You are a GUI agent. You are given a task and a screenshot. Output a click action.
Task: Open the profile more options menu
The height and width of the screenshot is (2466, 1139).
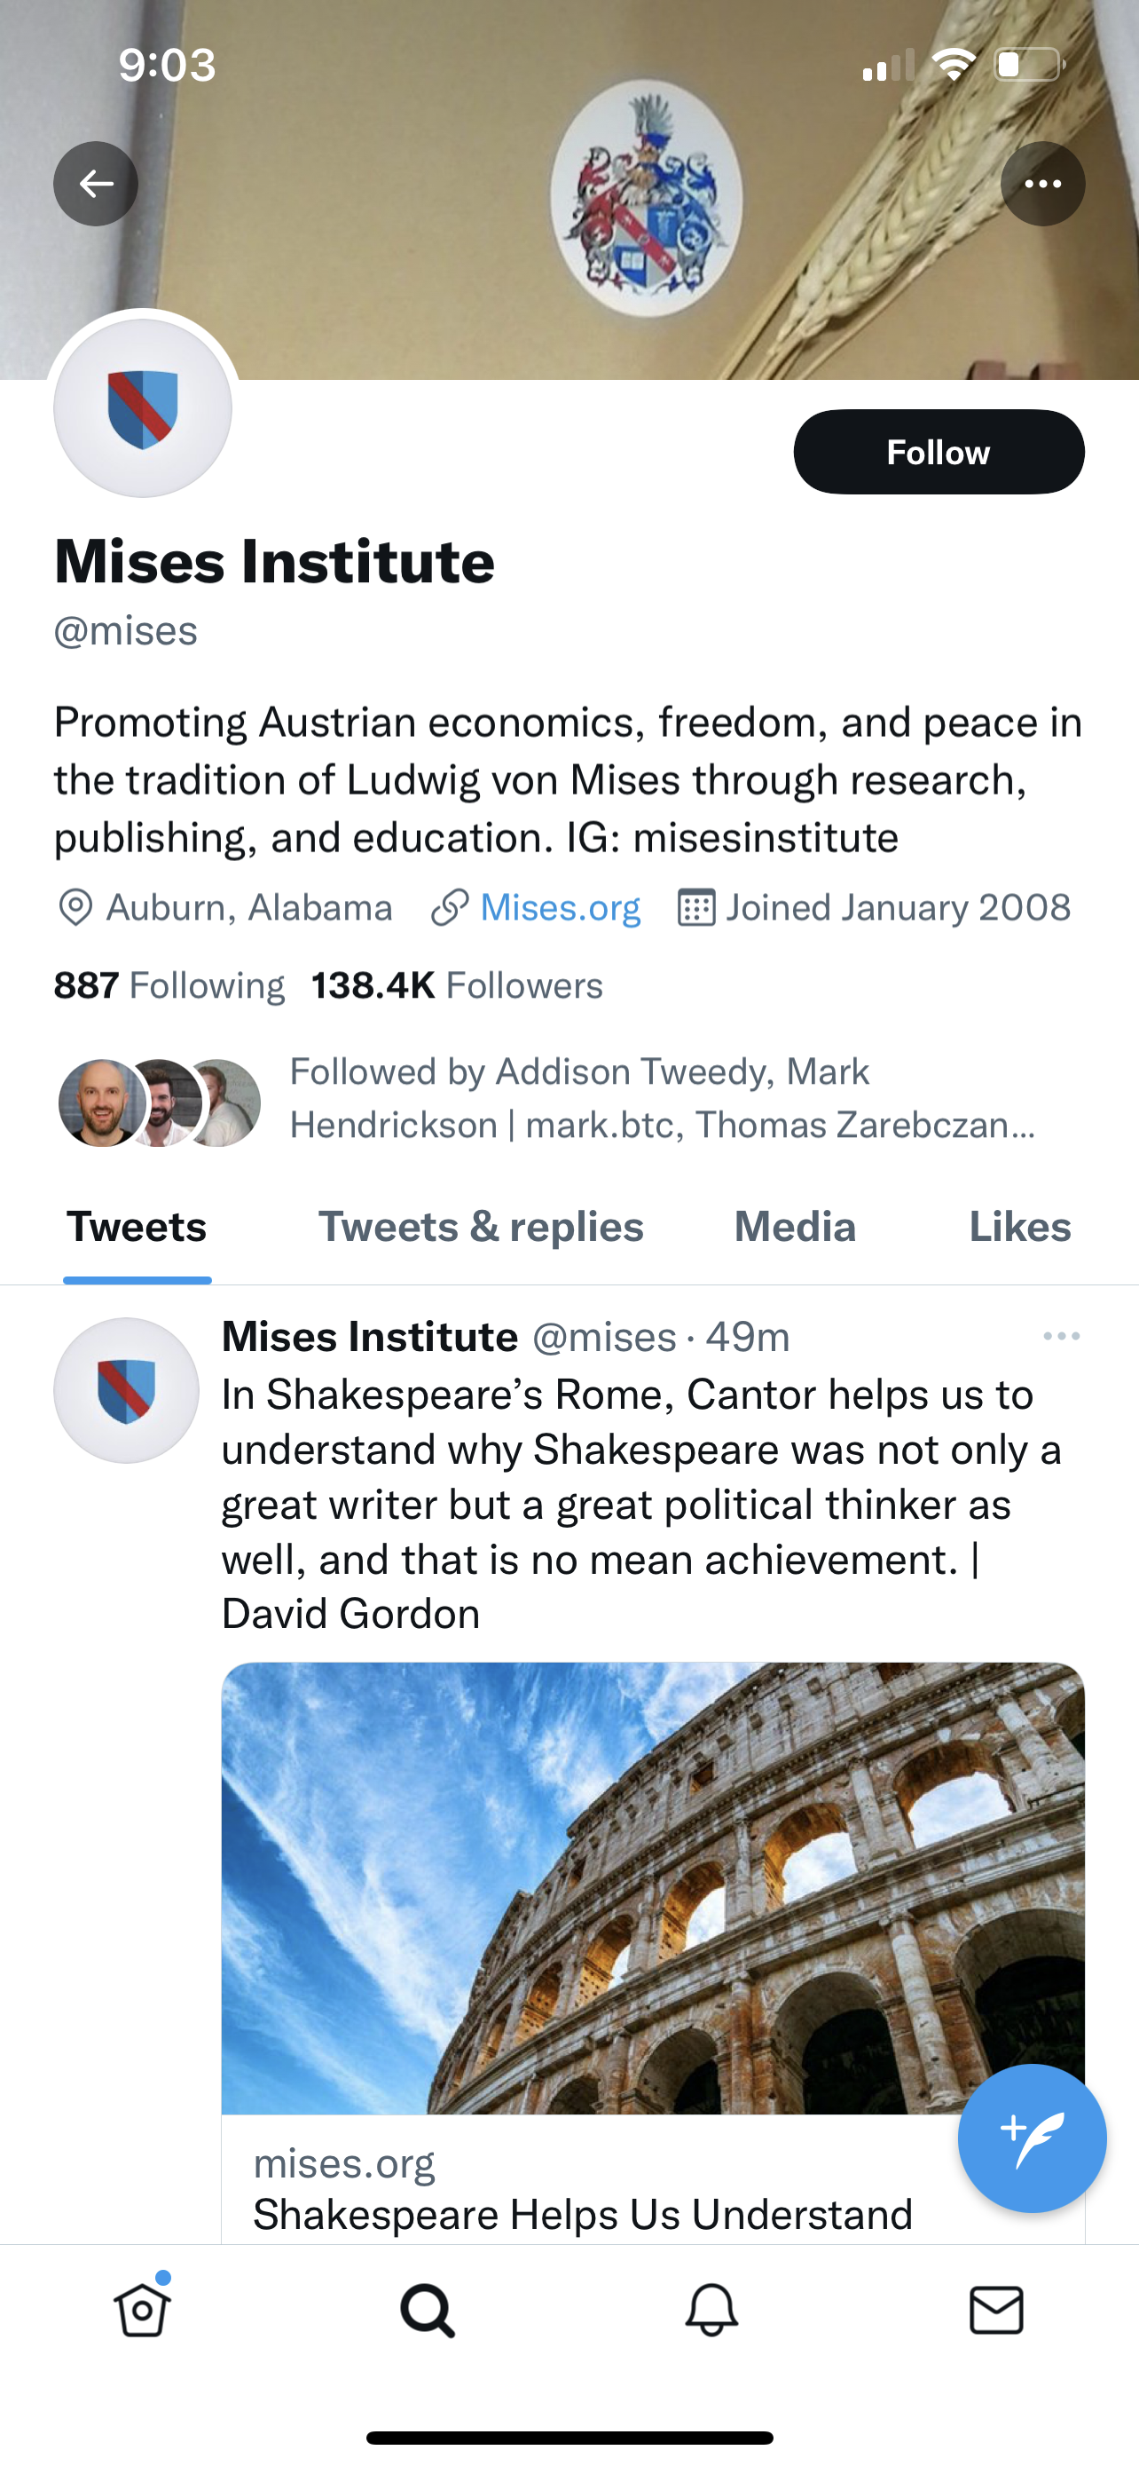coord(1042,184)
